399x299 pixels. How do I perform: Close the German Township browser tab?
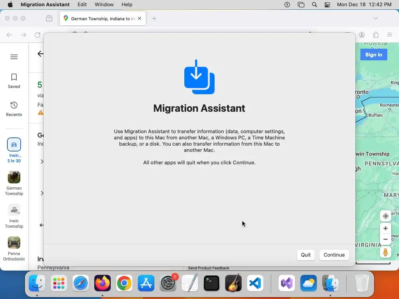pos(139,18)
